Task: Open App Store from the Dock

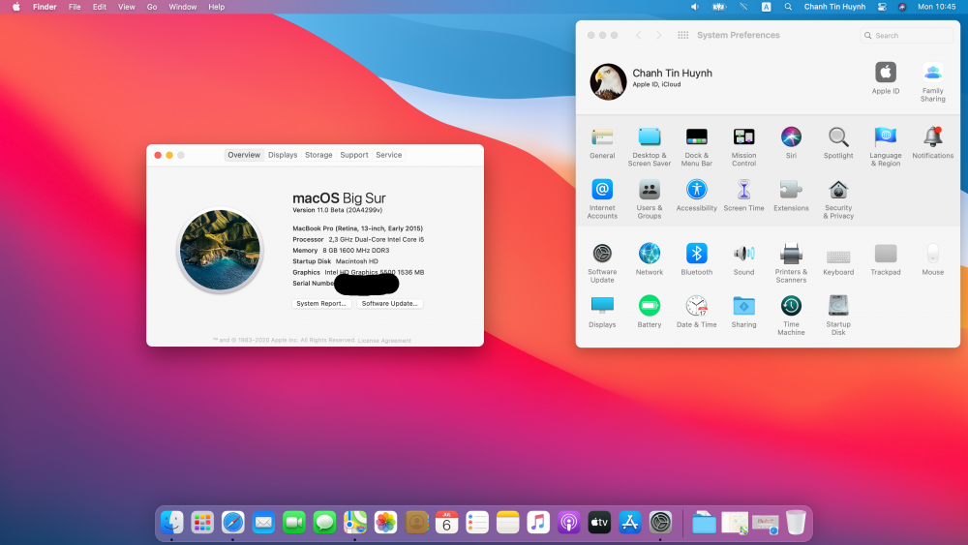Action: (x=630, y=522)
